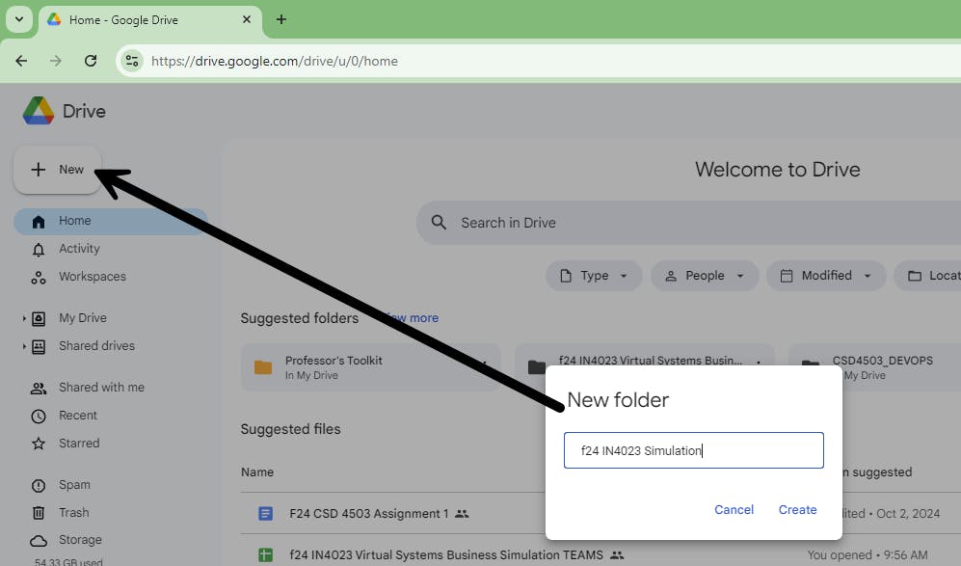Screen dimensions: 961x566
Task: Select Home in the sidebar
Action: coord(111,221)
